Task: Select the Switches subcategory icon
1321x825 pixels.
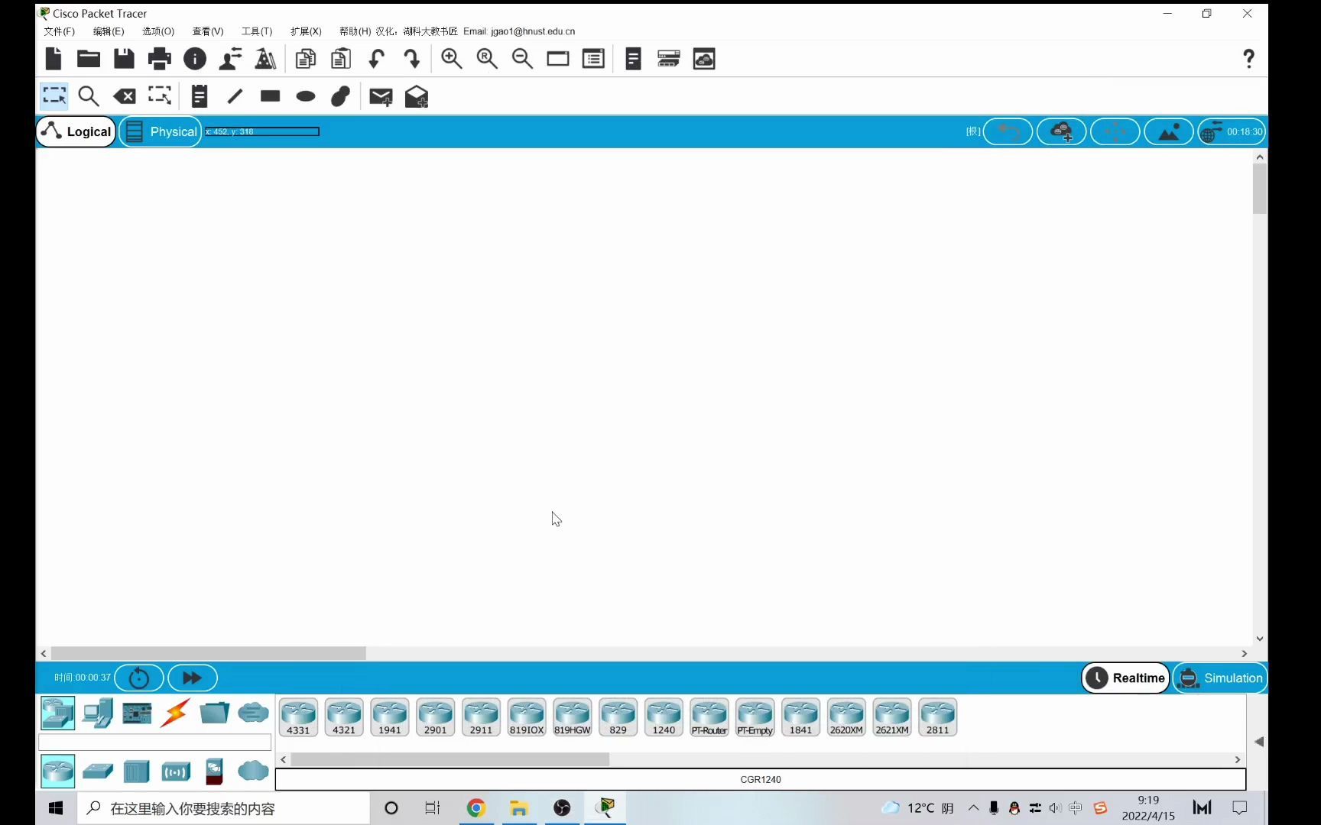Action: coord(98,772)
